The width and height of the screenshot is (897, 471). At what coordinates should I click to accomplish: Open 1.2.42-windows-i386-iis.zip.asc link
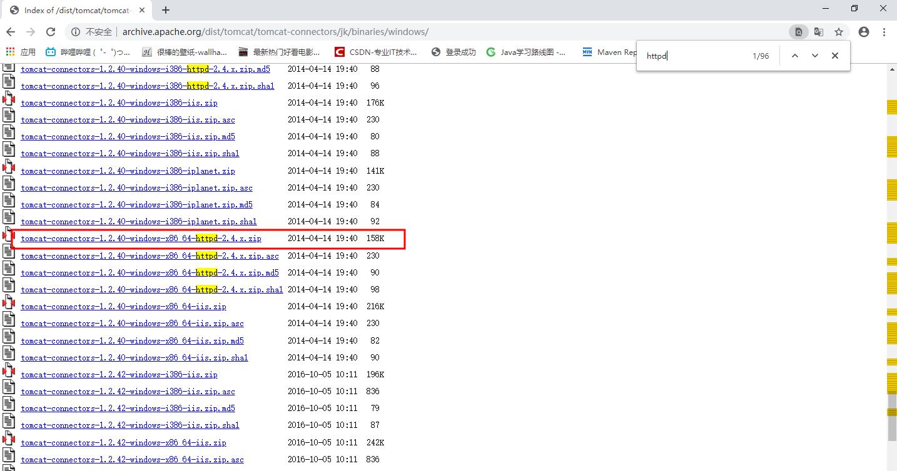coord(128,391)
